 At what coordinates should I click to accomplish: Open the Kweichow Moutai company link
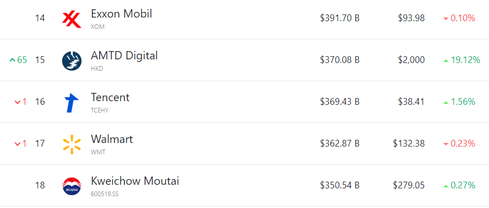(135, 181)
